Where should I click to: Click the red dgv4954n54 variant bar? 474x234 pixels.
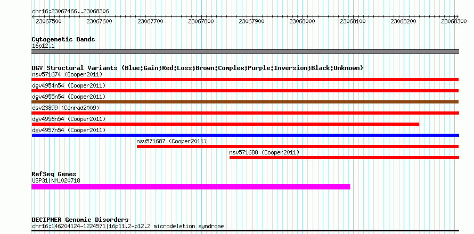click(x=245, y=91)
